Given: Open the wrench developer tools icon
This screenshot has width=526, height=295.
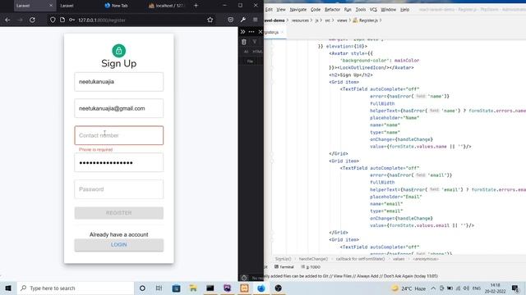Looking at the screenshot, I should pos(243,20).
